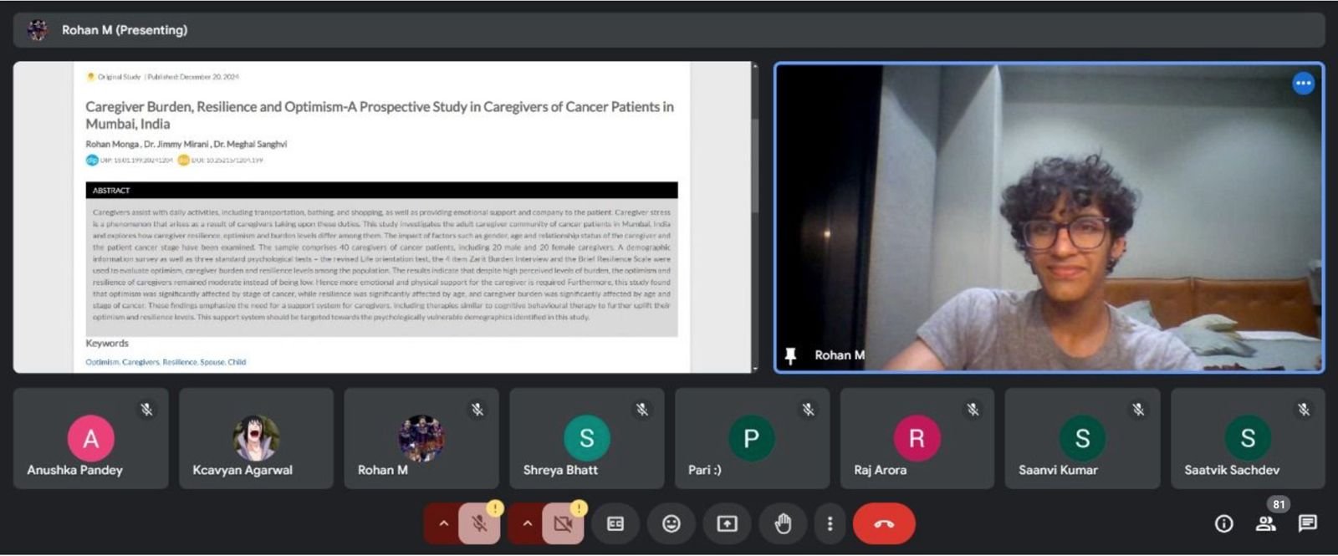Raise hand using the hand icon
Image resolution: width=1338 pixels, height=556 pixels.
pos(783,523)
